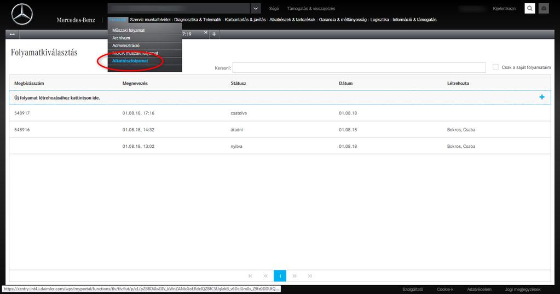Focus the Keresni search field
560x294 pixels.
359,67
